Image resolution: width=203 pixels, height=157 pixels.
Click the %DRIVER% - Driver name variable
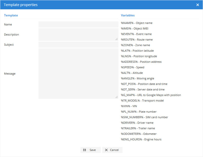coord(137,123)
